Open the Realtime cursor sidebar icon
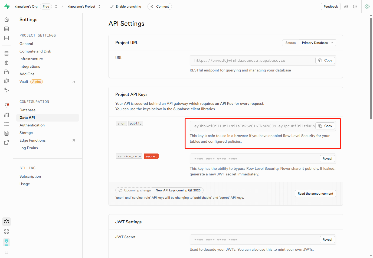This screenshot has height=258, width=373. [6, 90]
